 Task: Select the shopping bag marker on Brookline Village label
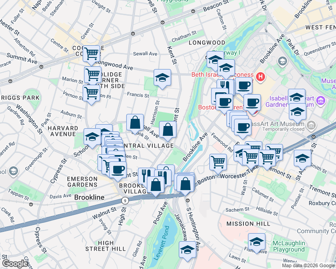pos(155,185)
